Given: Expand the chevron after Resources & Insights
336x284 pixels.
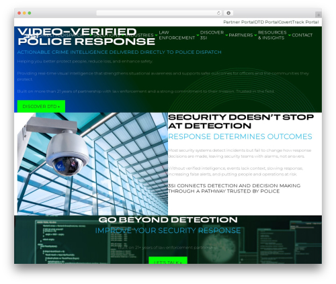Looking at the screenshot, I should tap(290, 35).
